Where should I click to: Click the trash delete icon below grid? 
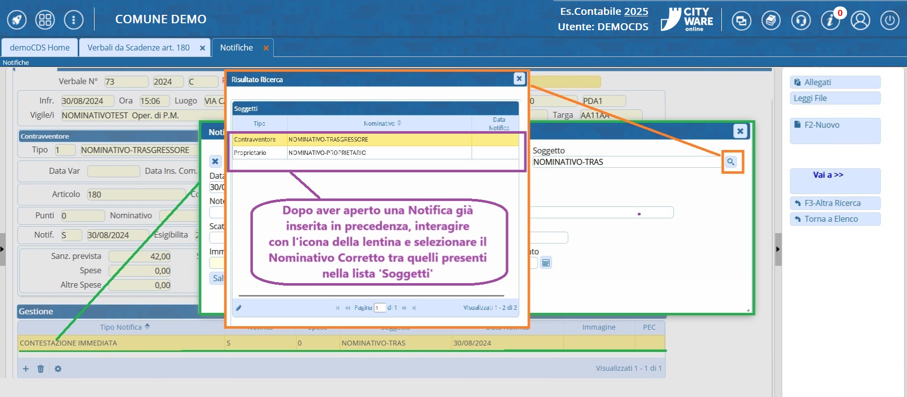41,369
